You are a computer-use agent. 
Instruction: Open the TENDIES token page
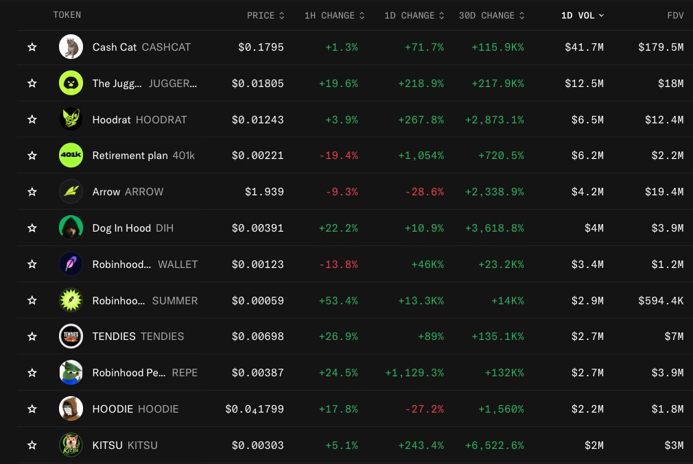(138, 337)
